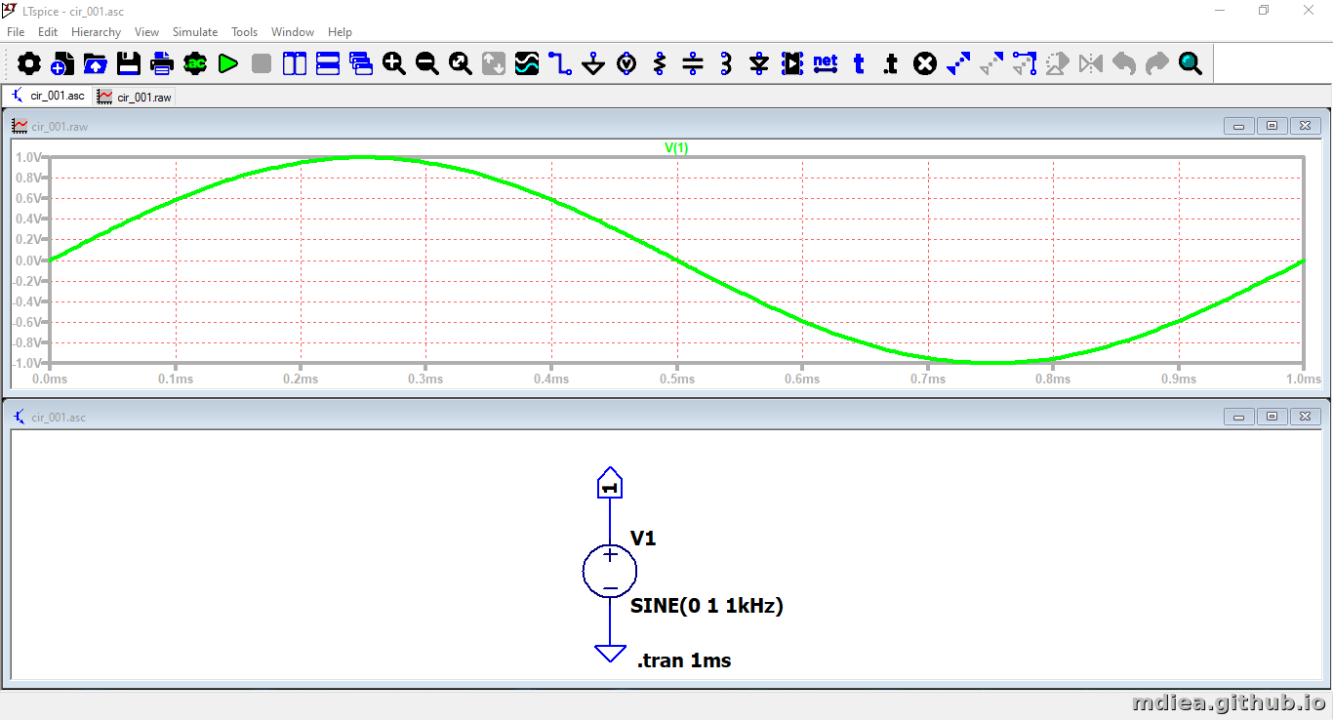Place a resistor
Viewport: 1333px width, 720px height.
pyautogui.click(x=660, y=64)
